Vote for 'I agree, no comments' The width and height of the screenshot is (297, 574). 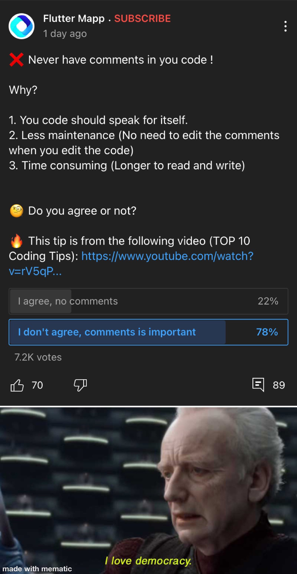[x=148, y=301]
